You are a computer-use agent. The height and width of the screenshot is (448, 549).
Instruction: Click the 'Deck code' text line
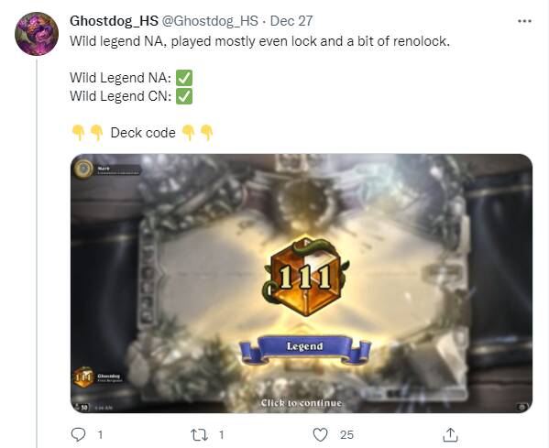(142, 133)
